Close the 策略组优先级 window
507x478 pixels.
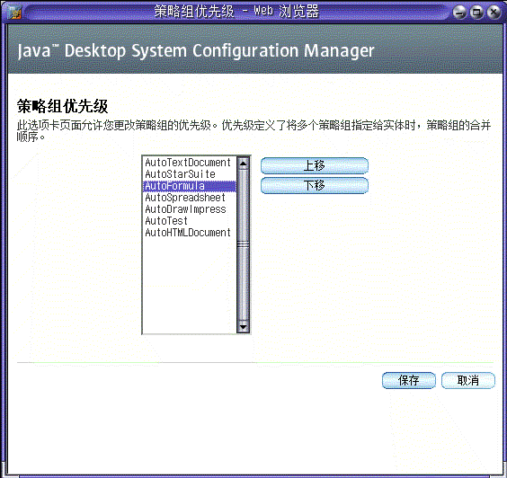(494, 13)
